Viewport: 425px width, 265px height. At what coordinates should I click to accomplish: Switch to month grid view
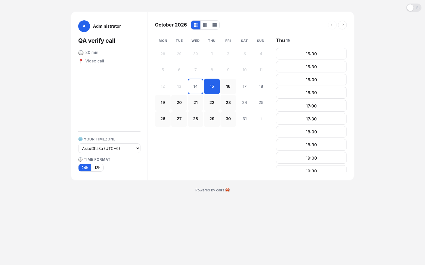[x=196, y=25]
